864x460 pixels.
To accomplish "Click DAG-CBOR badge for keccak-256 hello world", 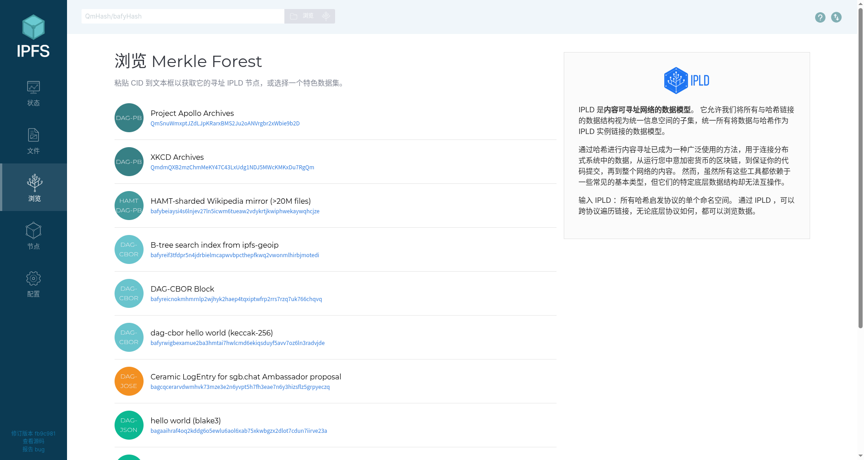I will click(129, 337).
